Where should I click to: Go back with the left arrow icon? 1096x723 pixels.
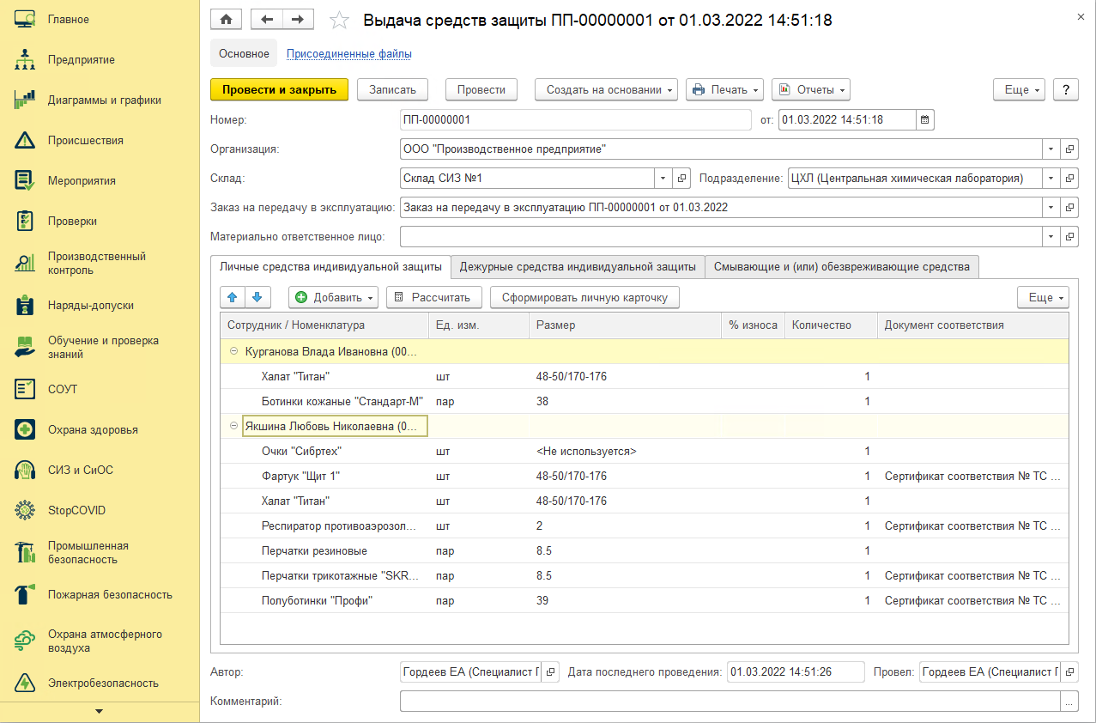tap(266, 19)
